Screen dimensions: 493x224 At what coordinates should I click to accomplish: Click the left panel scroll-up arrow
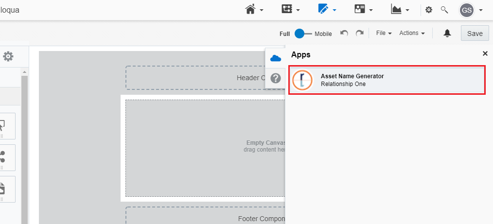[x=24, y=72]
